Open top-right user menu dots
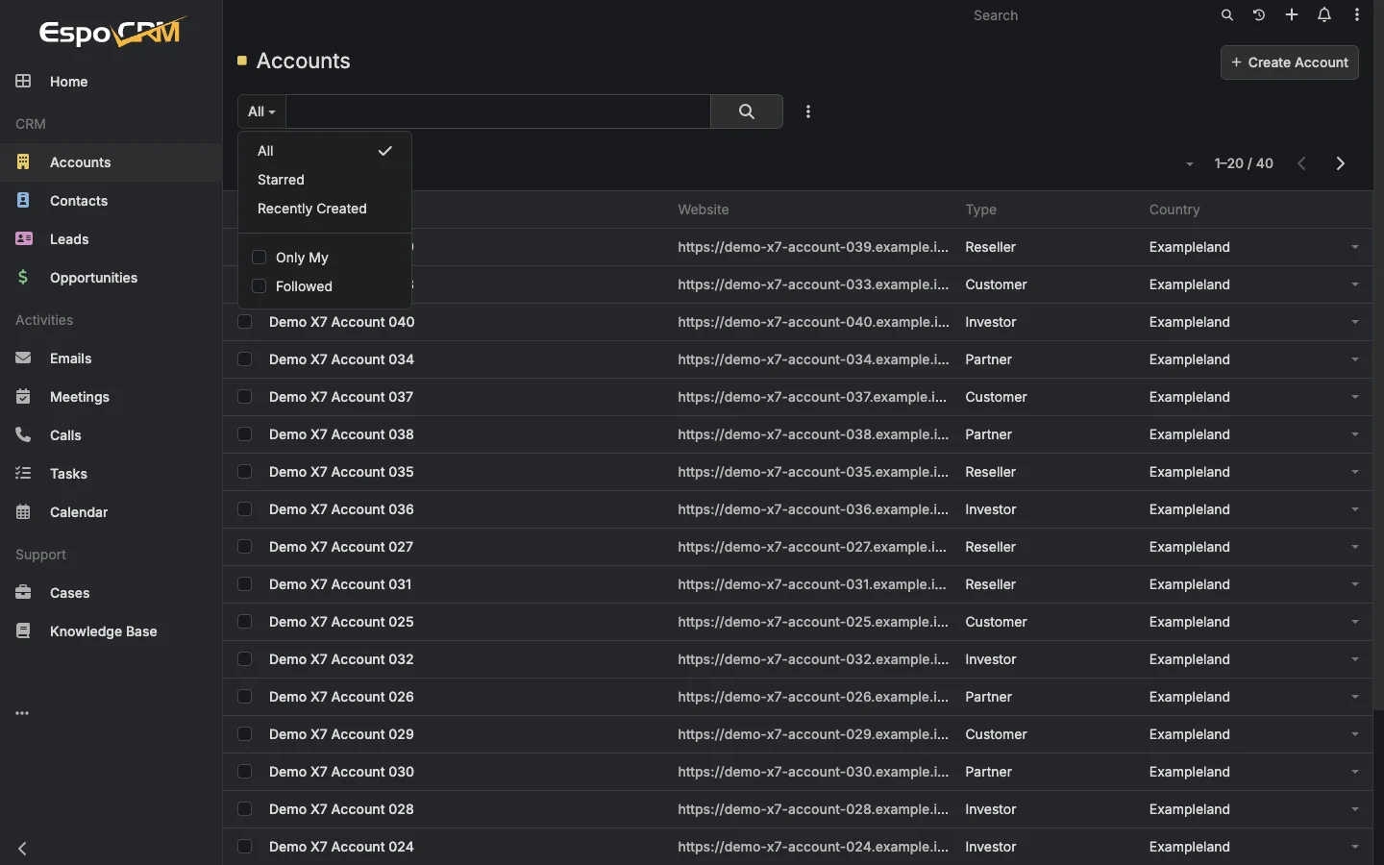Image resolution: width=1384 pixels, height=865 pixels. tap(1357, 15)
